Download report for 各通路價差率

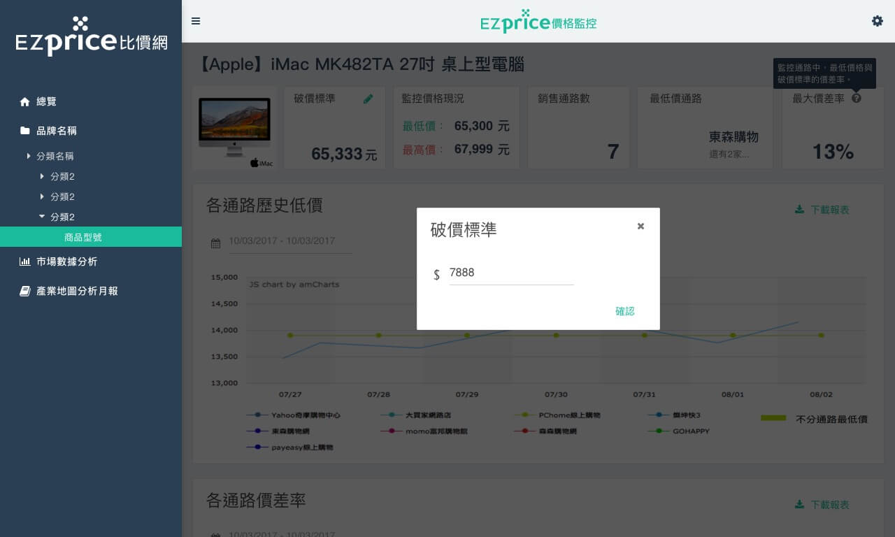822,505
